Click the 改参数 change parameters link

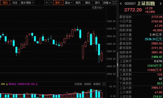tap(78, 84)
